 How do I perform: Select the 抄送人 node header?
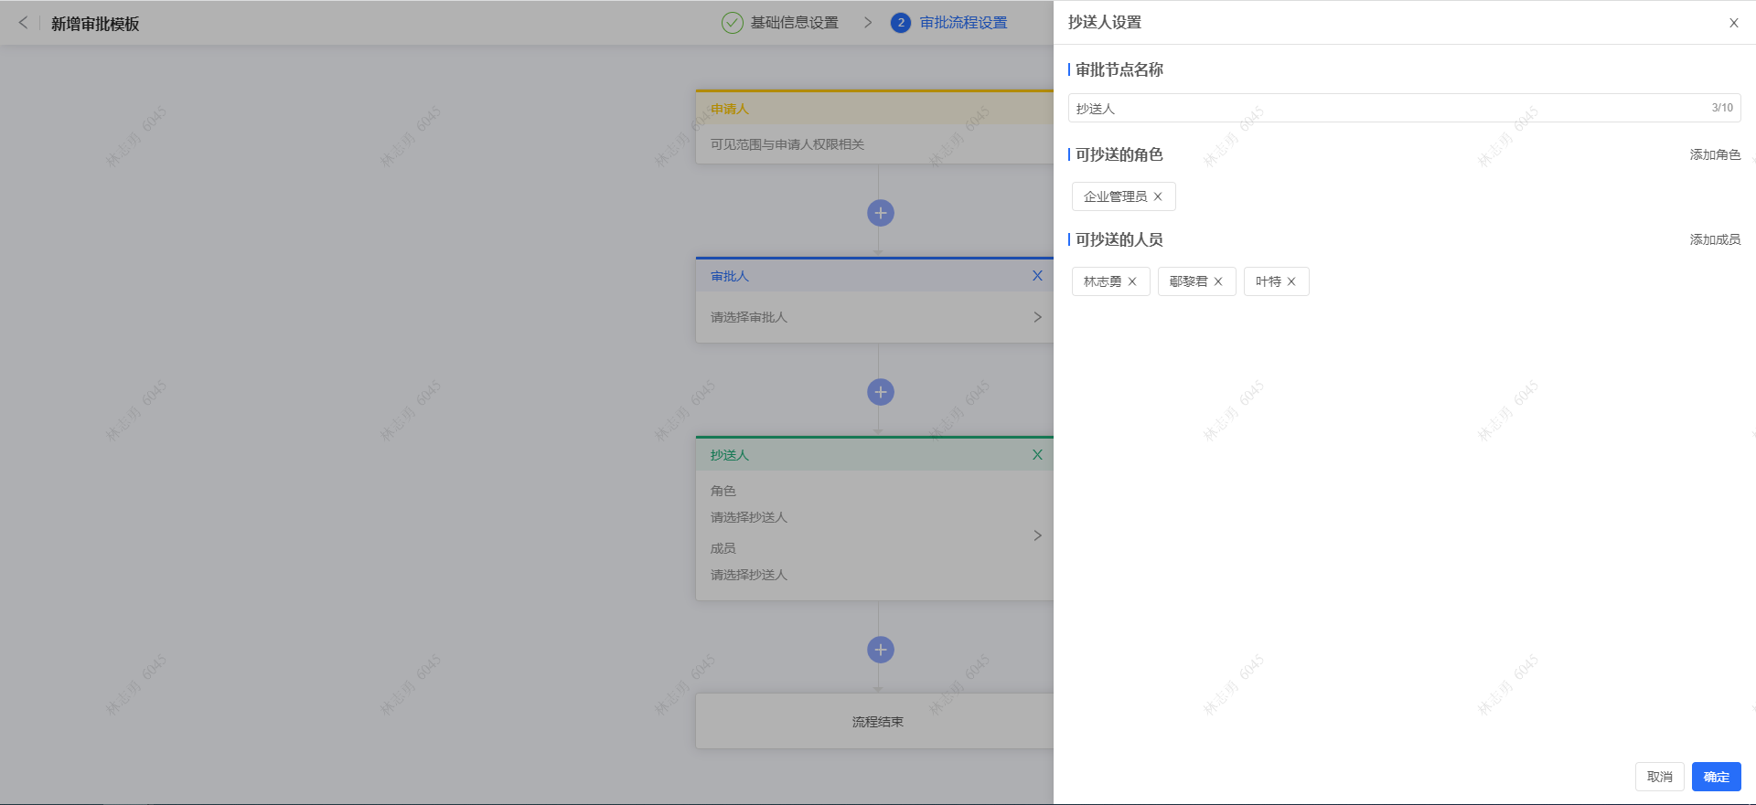point(874,455)
